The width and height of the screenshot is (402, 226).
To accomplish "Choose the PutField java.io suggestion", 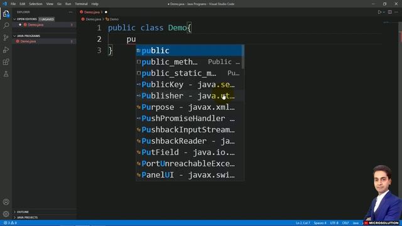I will click(x=190, y=152).
